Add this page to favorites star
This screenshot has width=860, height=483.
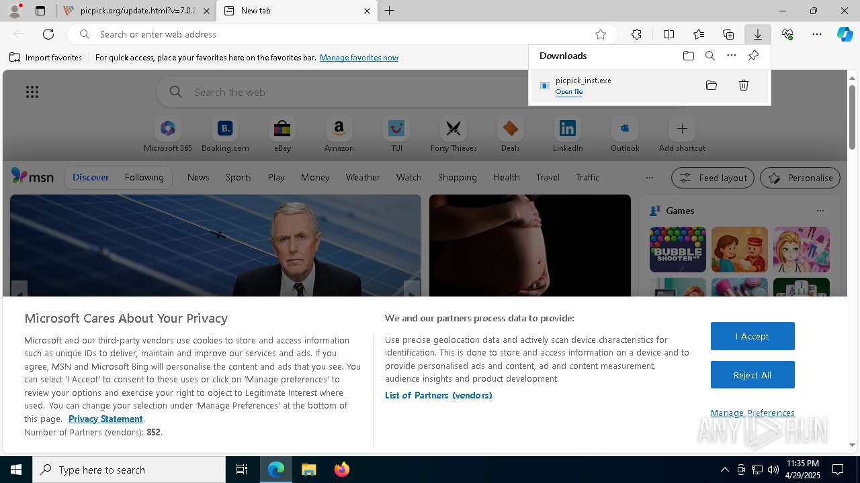(601, 34)
